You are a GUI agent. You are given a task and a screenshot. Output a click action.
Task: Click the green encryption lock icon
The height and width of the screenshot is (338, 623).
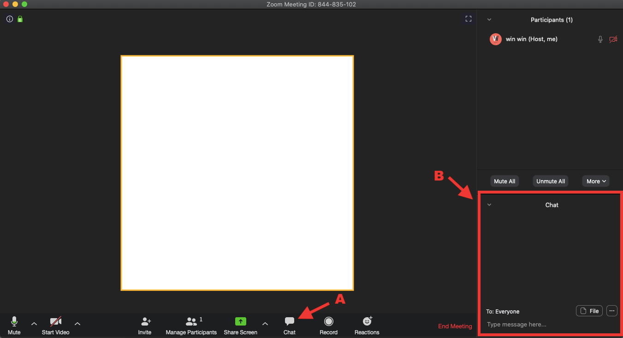[20, 19]
